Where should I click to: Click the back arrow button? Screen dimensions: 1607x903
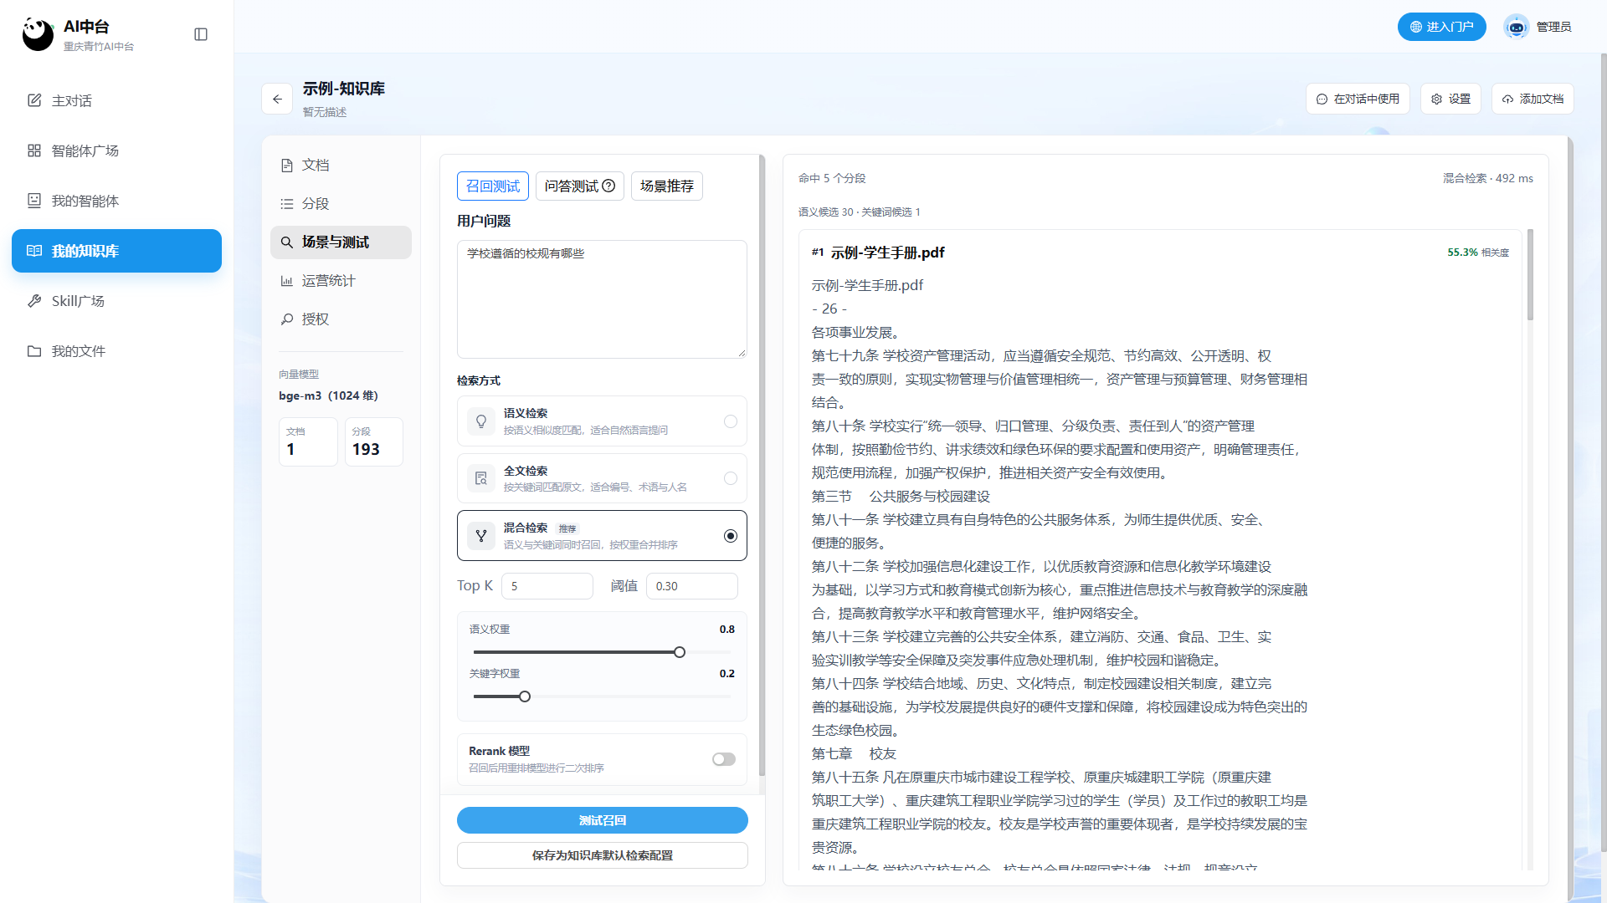(x=277, y=99)
